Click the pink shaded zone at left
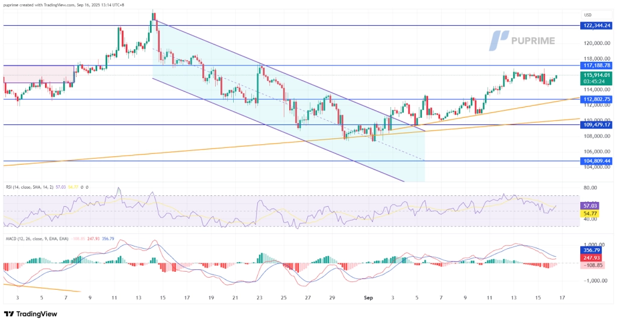This screenshot has height=324, width=617. (36, 74)
